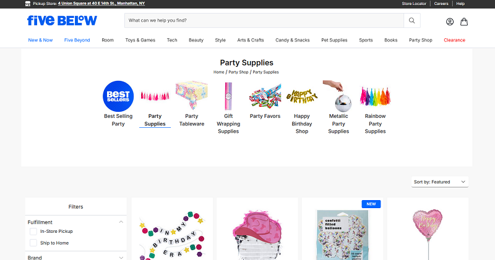Open the In My Birthday Era banner product
495x260 pixels.
click(172, 229)
